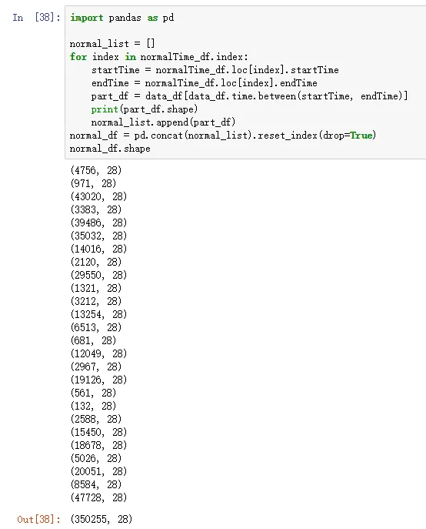Click the print(part_df.shape) statement
The height and width of the screenshot is (529, 426).
pos(145,109)
